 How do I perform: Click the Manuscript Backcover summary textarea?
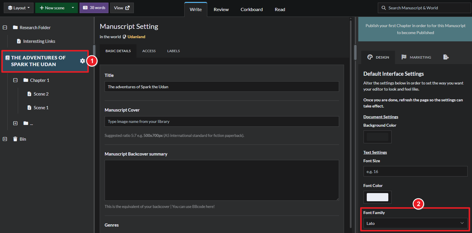coord(222,180)
